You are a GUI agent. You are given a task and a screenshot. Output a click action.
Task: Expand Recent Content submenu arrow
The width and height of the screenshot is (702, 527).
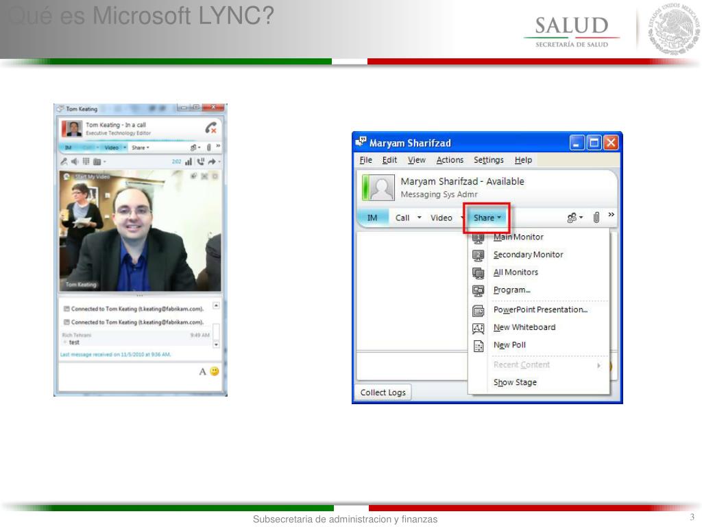tap(599, 365)
